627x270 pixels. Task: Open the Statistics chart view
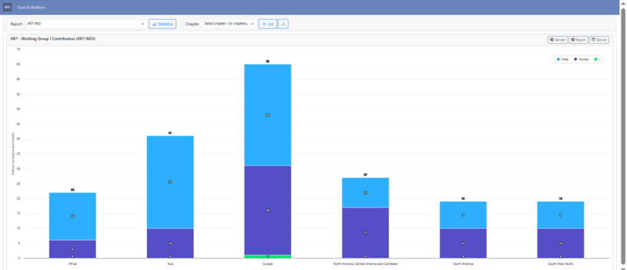point(162,24)
